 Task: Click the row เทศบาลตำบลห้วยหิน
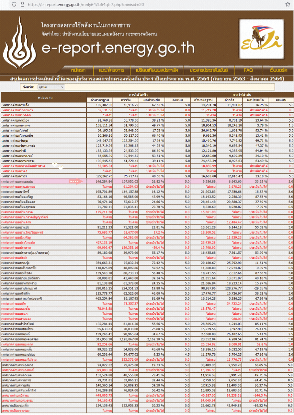pos(147,385)
